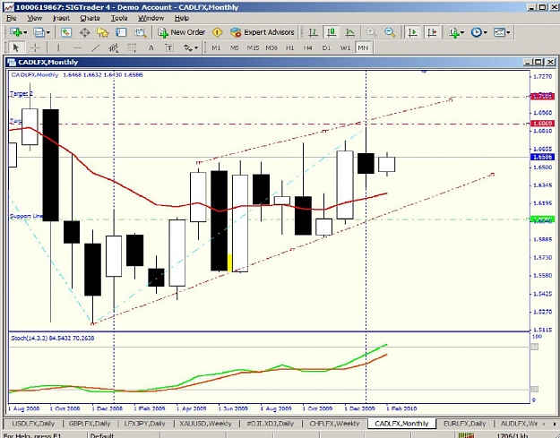The width and height of the screenshot is (560, 438).
Task: Switch to the M30 timeframe
Action: coord(271,47)
